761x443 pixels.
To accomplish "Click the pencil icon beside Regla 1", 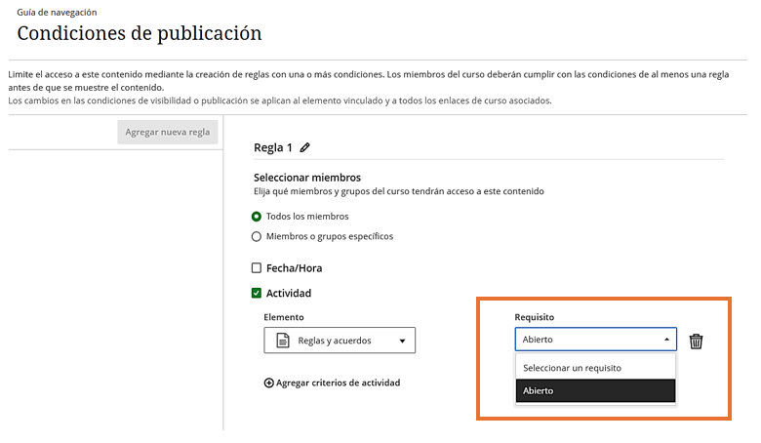I will [x=305, y=148].
